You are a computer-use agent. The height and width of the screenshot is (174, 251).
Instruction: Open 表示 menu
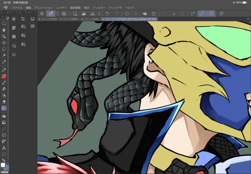pos(87,8)
